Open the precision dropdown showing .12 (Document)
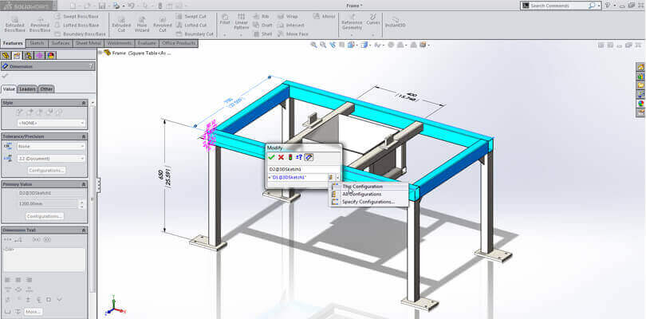This screenshot has width=646, height=319. click(x=51, y=159)
